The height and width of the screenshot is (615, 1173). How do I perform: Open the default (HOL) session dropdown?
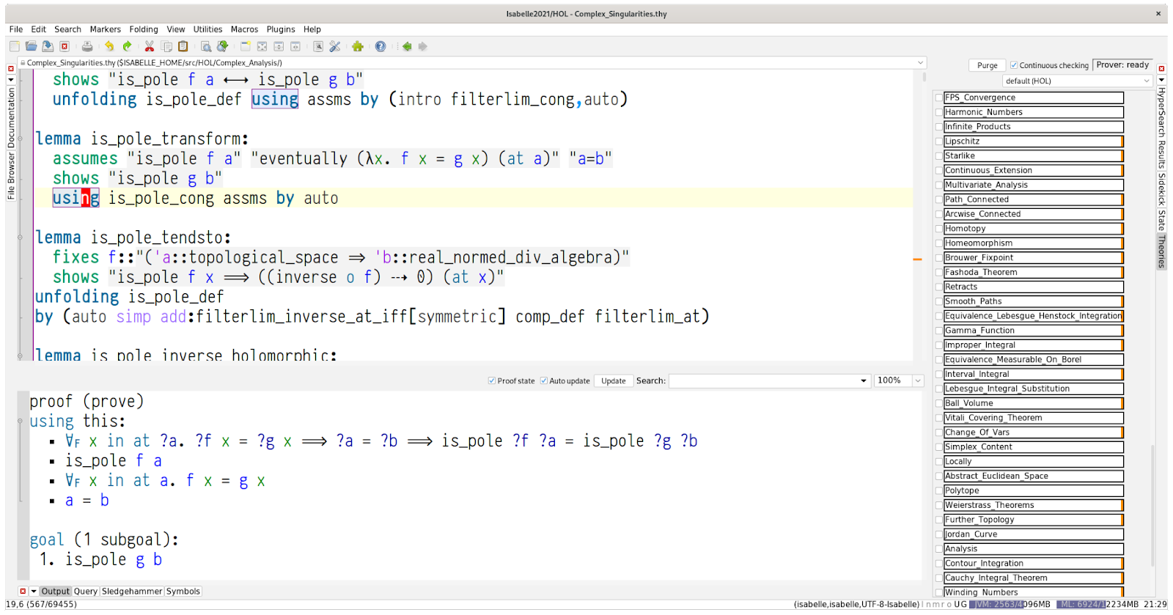(x=1077, y=81)
